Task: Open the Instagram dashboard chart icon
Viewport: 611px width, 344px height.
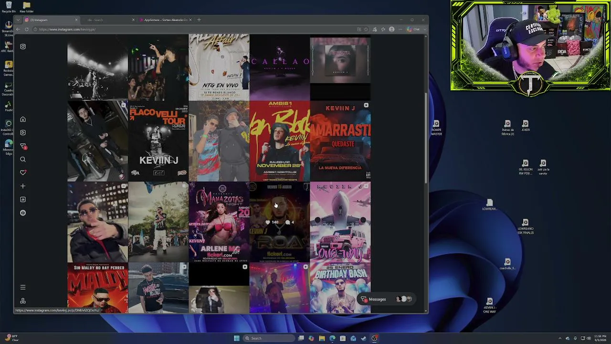Action: coord(22,199)
